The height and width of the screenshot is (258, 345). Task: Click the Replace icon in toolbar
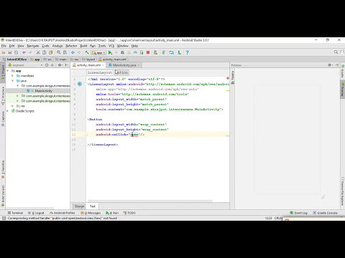[65, 52]
